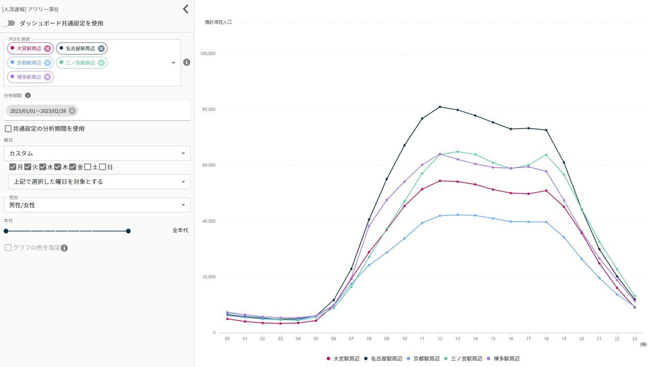This screenshot has height=367, width=653.
Task: Open the 上記で選択した曜日を対象とする dropdown
Action: click(99, 182)
